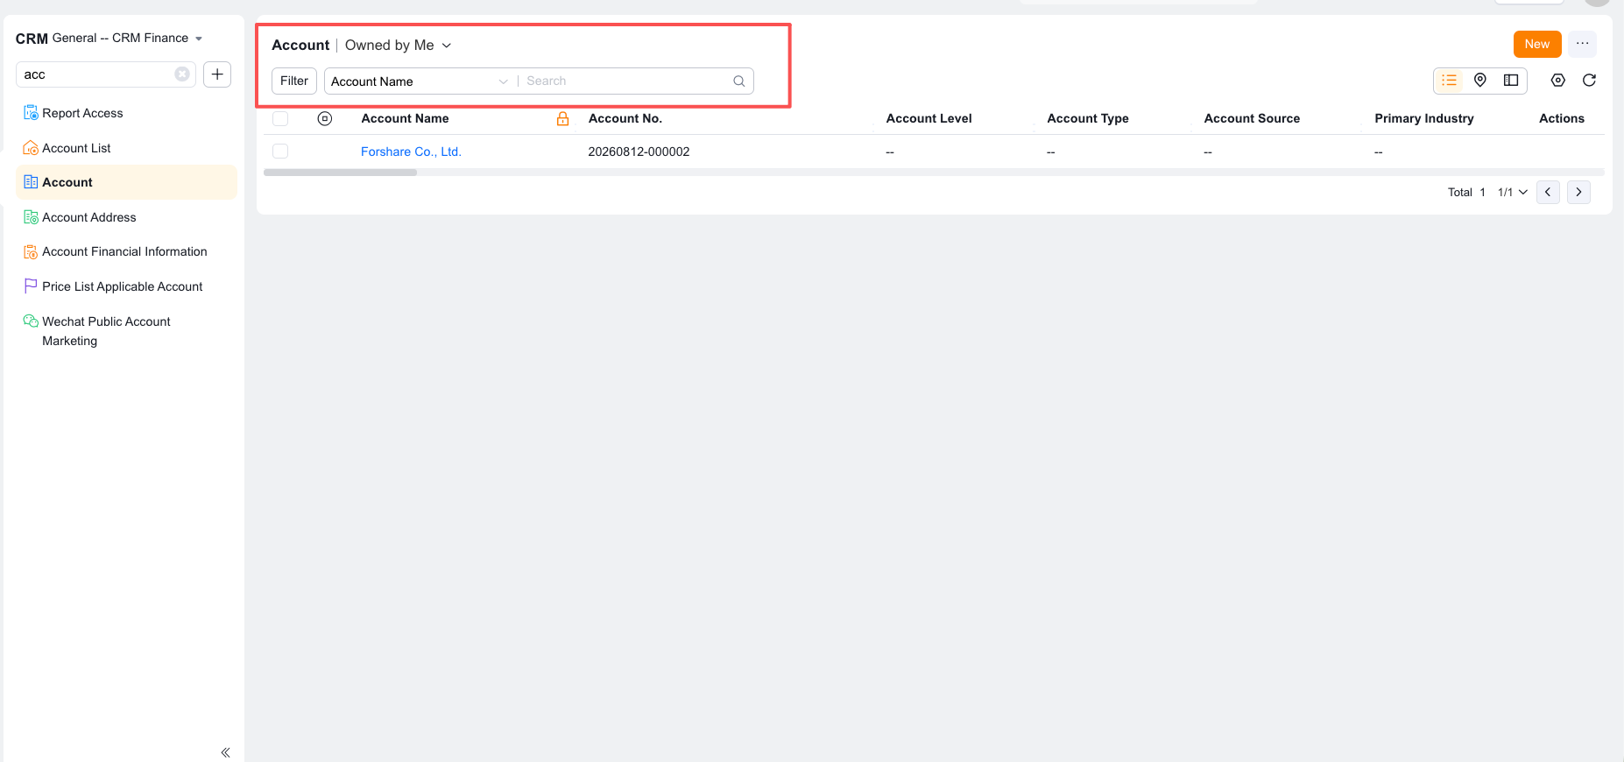Click the Wechat Public Account icon
This screenshot has height=762, width=1624.
click(31, 321)
